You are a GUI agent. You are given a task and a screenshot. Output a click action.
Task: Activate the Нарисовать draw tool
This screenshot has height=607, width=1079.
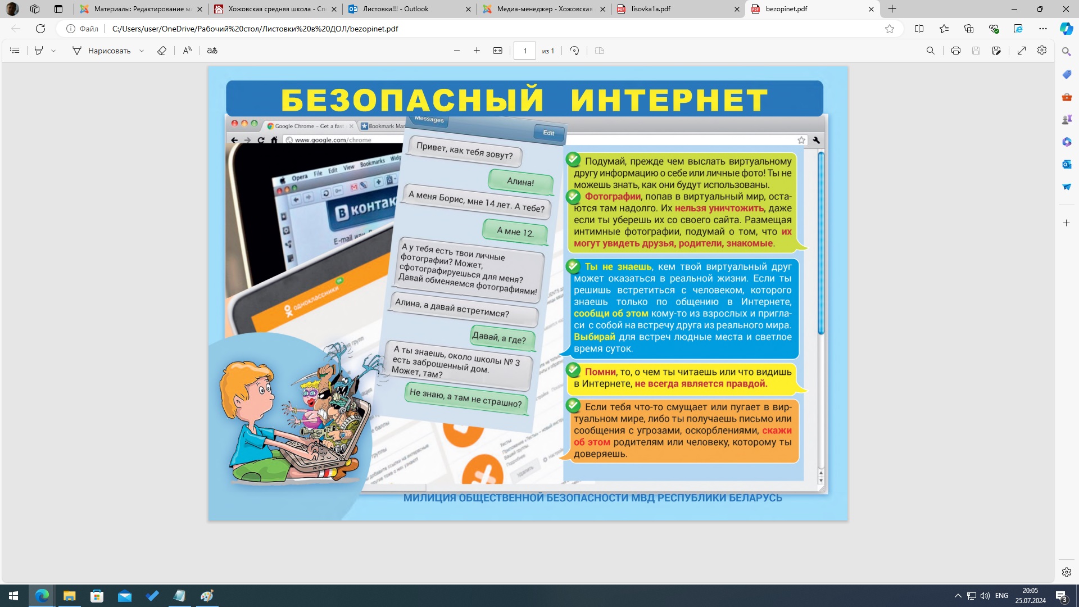[x=101, y=51]
